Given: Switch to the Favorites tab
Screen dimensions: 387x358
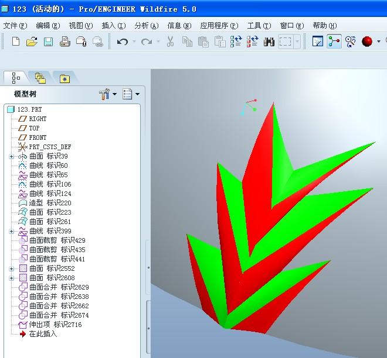Looking at the screenshot, I should [64, 78].
